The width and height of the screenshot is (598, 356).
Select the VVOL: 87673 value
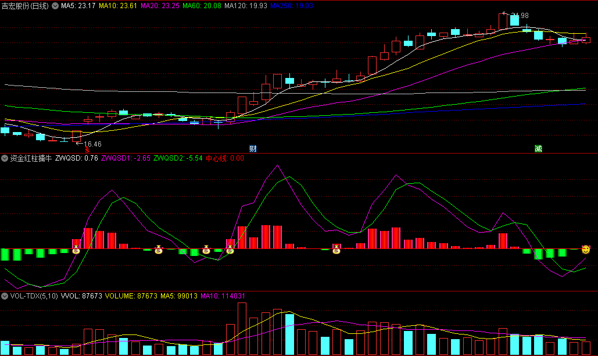click(81, 296)
